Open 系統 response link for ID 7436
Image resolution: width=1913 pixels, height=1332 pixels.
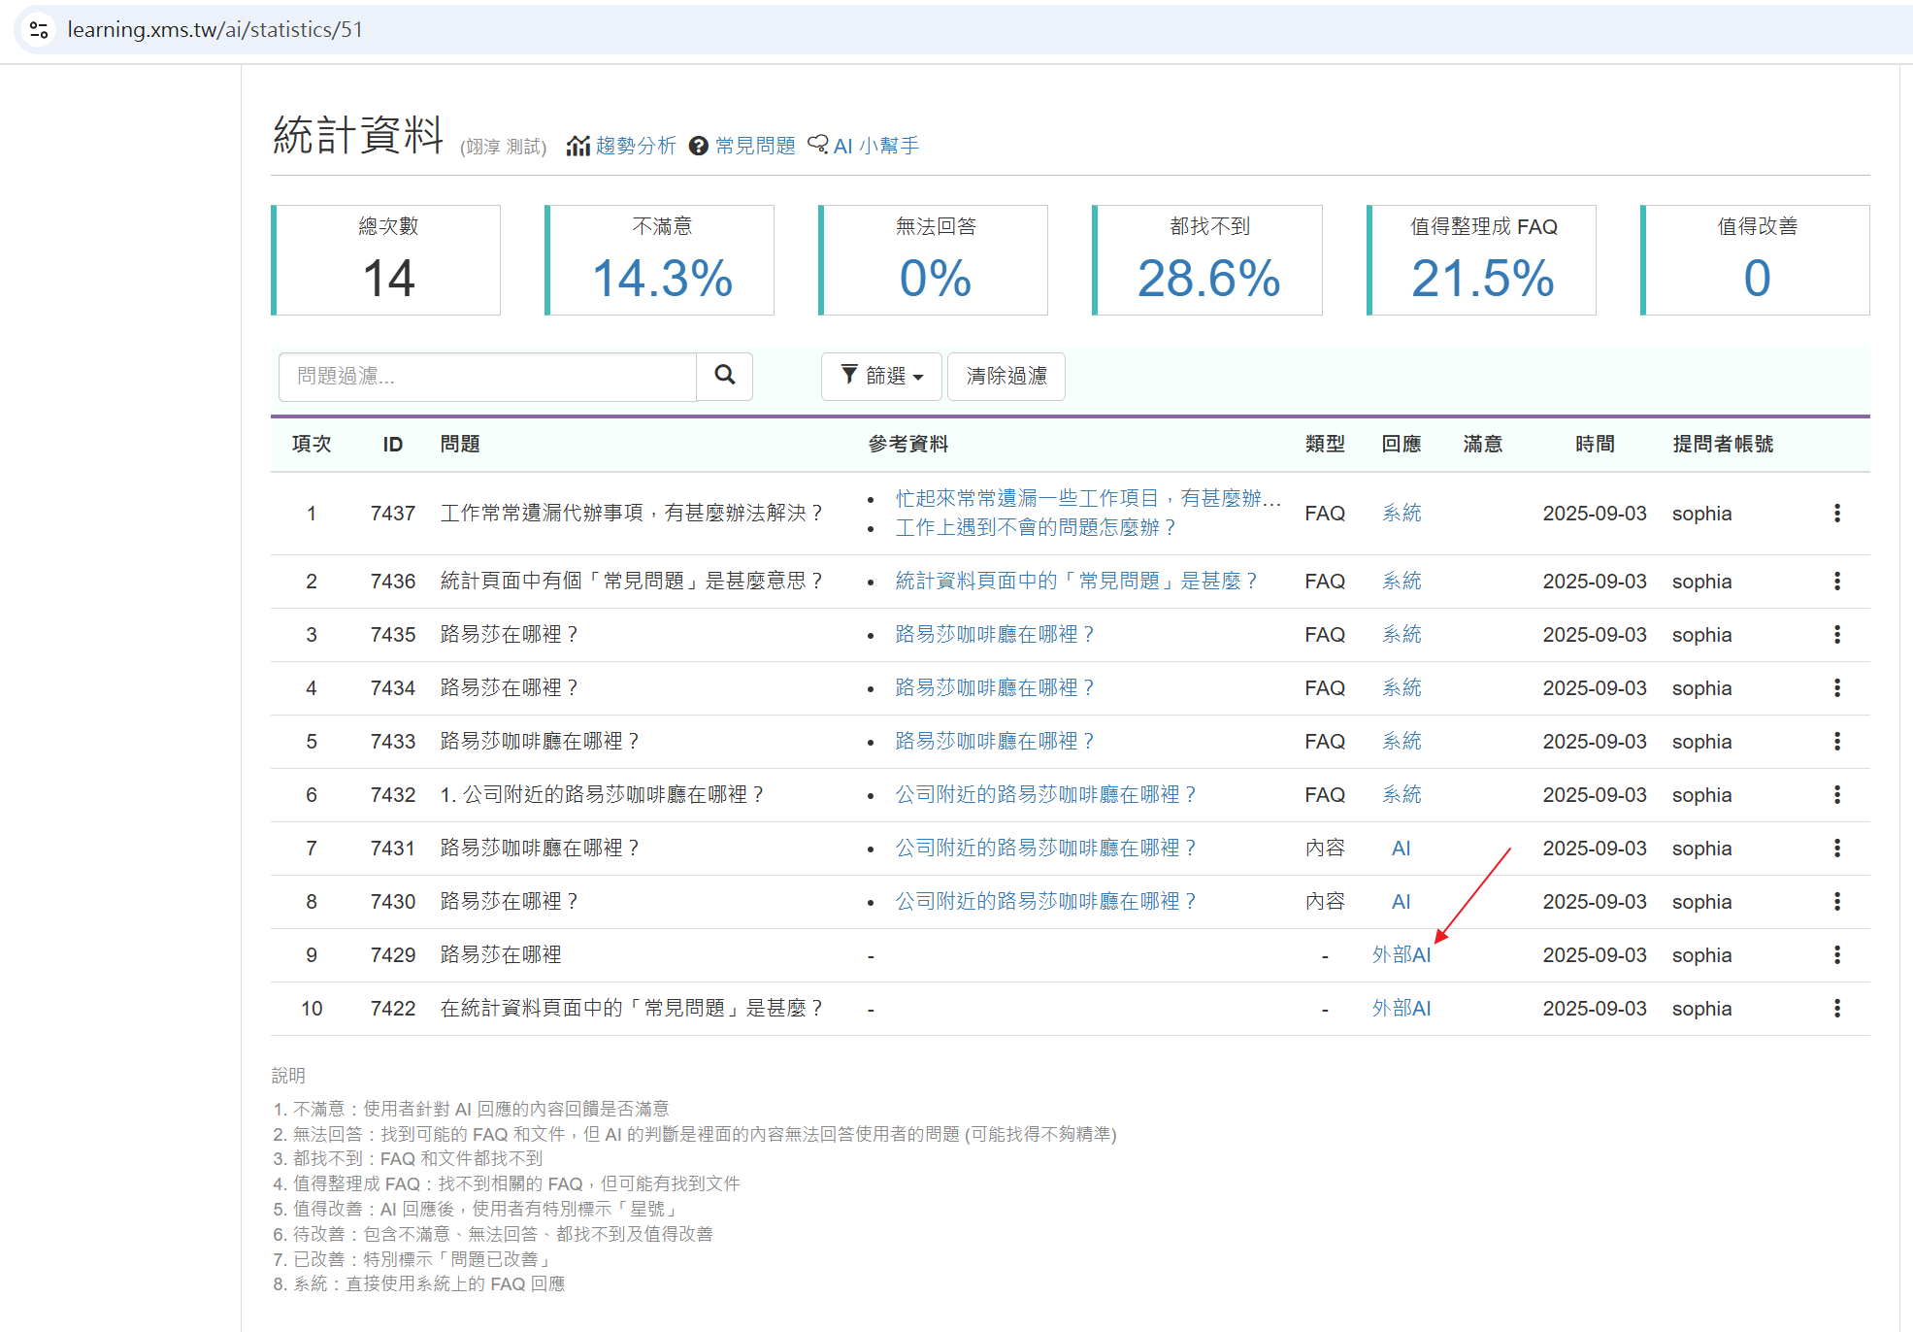click(x=1402, y=581)
